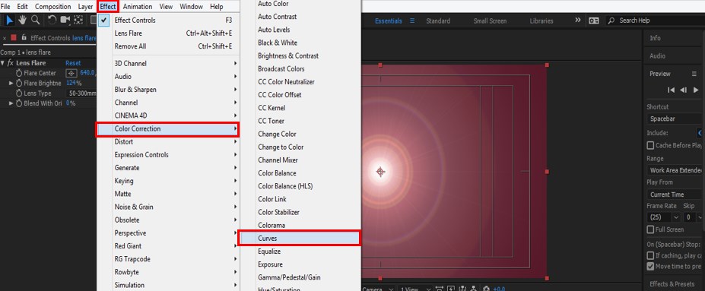The width and height of the screenshot is (705, 291).
Task: Toggle If caching, play cached frames checkbox
Action: pos(650,255)
